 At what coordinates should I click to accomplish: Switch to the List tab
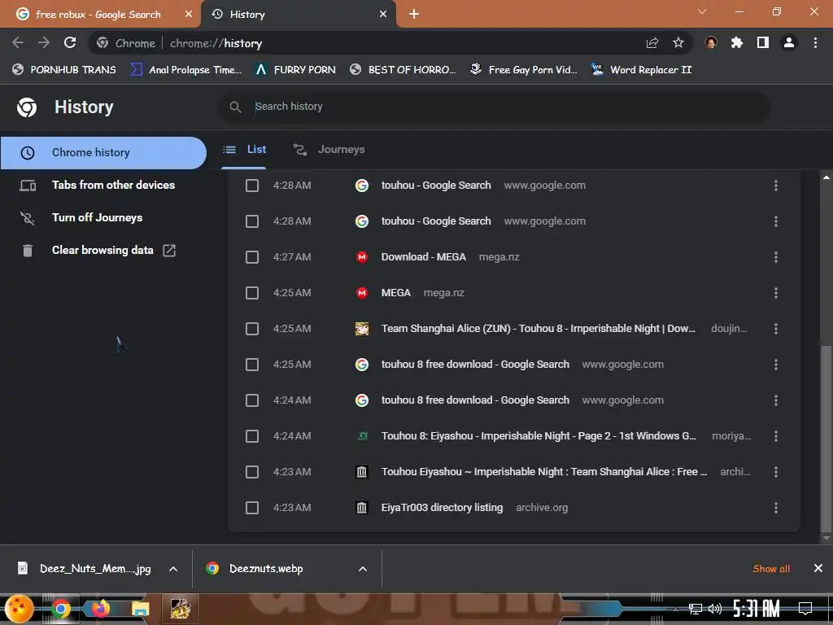click(244, 150)
